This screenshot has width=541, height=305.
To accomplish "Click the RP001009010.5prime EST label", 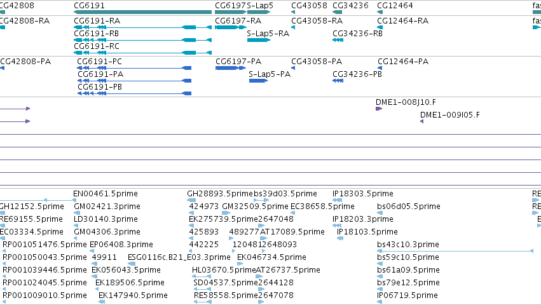I will click(x=45, y=295).
